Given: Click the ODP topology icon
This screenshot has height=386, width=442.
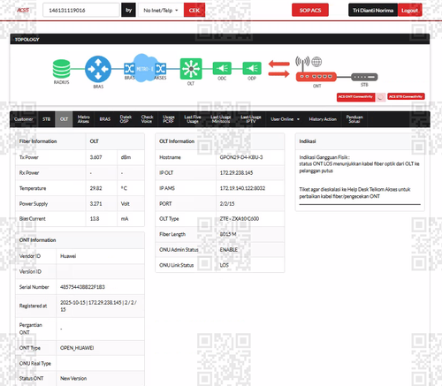Looking at the screenshot, I should tap(252, 69).
